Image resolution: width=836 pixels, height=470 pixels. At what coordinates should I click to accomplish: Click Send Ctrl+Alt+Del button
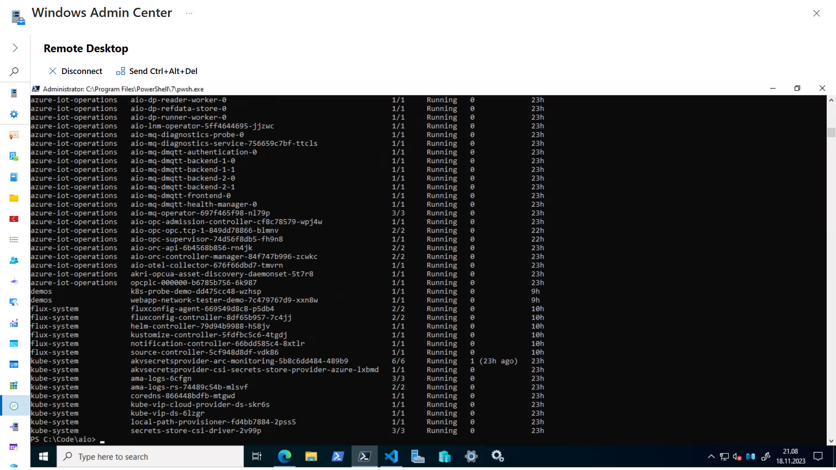(x=157, y=71)
